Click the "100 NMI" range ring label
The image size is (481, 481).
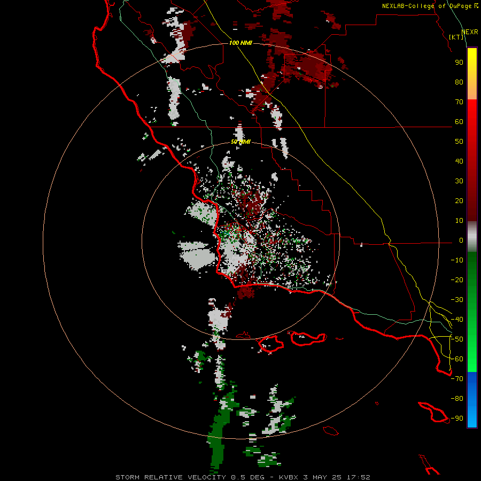point(241,43)
